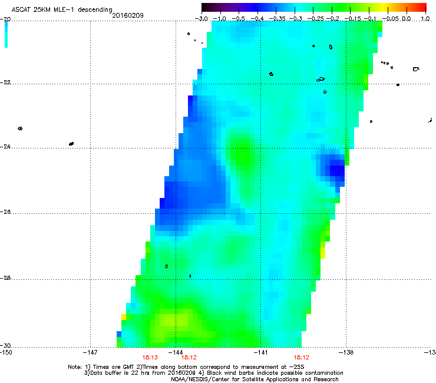Image resolution: width=436 pixels, height=383 pixels.
Task: Click the "-0.2" color scale label
Action: (332, 19)
